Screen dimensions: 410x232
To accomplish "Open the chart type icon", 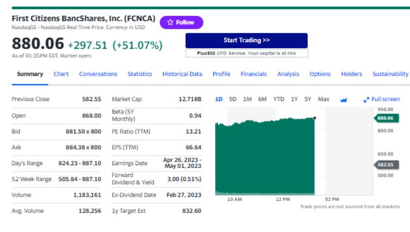I will [x=343, y=99].
